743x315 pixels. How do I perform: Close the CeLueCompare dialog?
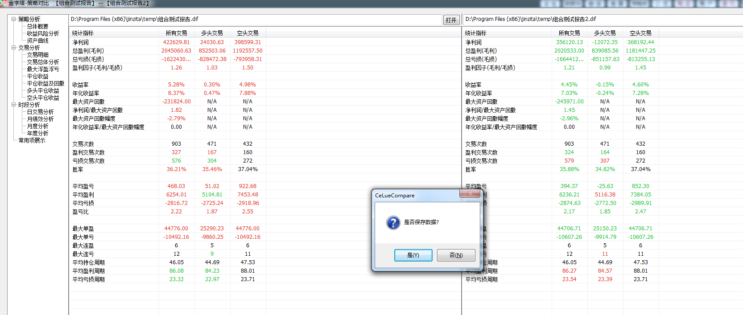click(x=470, y=193)
